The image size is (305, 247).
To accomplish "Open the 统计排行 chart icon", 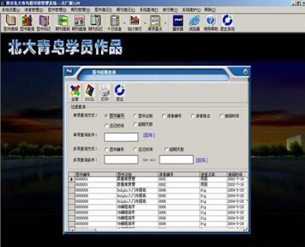I will tap(134, 23).
